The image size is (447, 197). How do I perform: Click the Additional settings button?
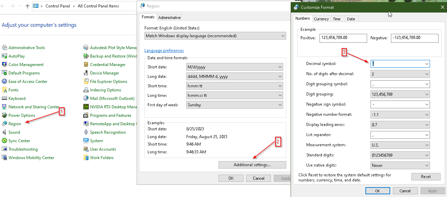click(x=252, y=165)
